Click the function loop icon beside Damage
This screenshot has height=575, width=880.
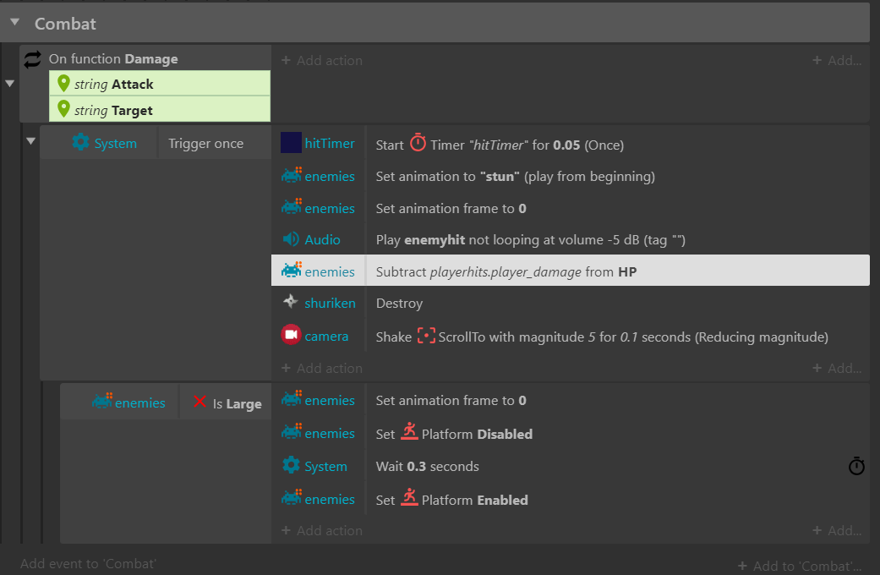33,59
